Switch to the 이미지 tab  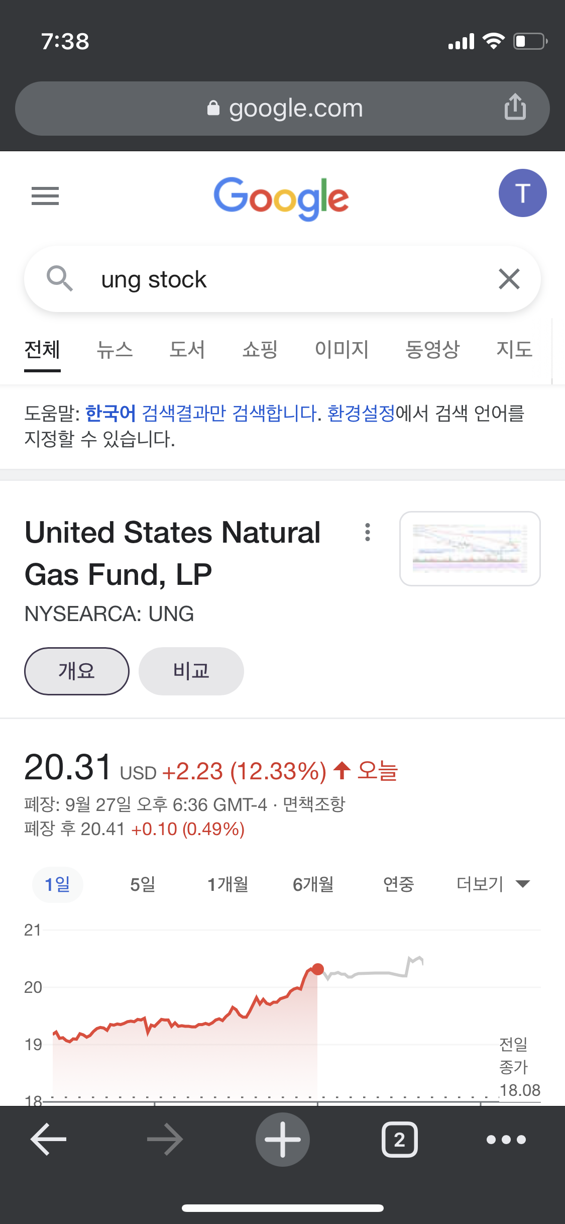tap(342, 350)
